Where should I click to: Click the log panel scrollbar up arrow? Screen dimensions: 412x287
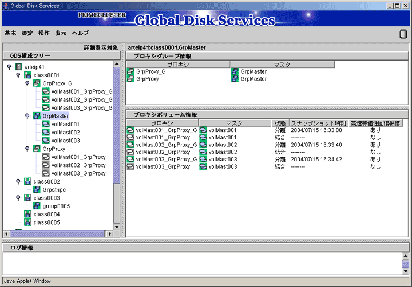406,256
